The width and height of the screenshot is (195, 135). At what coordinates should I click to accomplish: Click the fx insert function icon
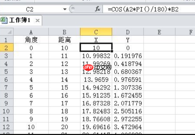click(98, 9)
